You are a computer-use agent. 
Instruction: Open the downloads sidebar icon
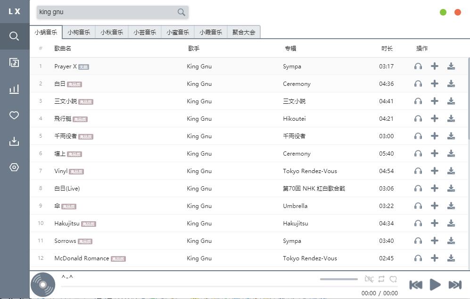point(14,141)
